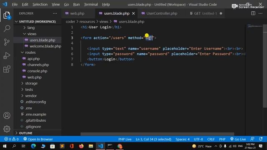
Task: Open the Edit menu
Action: coord(25,5)
